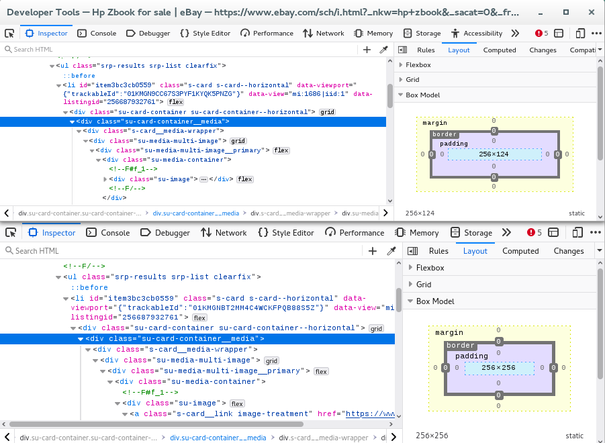Screen dimensions: 605x443
Task: Expand the Flexbox section in lower pane
Action: pyautogui.click(x=430, y=268)
